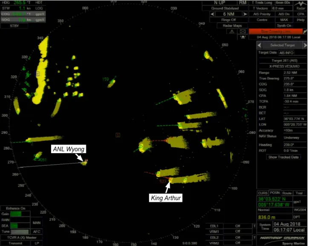
Task: Click the Centre button
Action: (x=262, y=20)
